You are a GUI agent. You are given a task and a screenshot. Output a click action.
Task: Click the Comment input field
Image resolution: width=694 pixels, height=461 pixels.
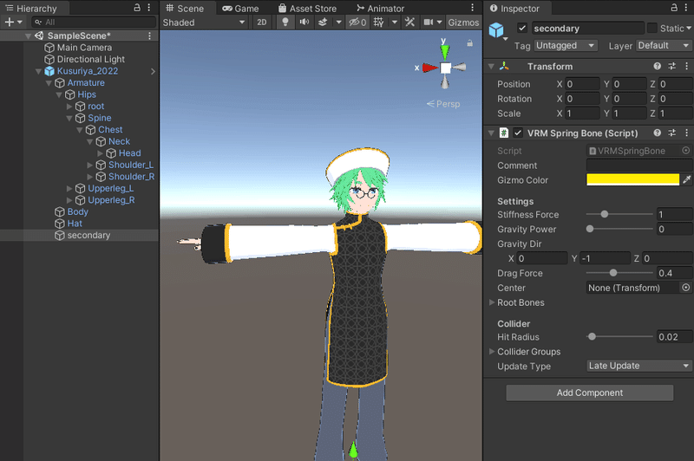coord(639,165)
